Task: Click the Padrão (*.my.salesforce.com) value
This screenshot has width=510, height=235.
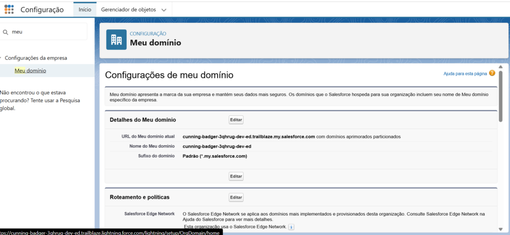Action: click(x=215, y=156)
